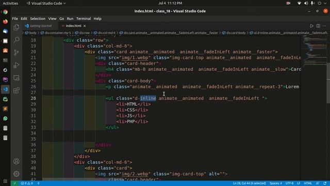Select the VS Code dock icon

tap(5, 89)
